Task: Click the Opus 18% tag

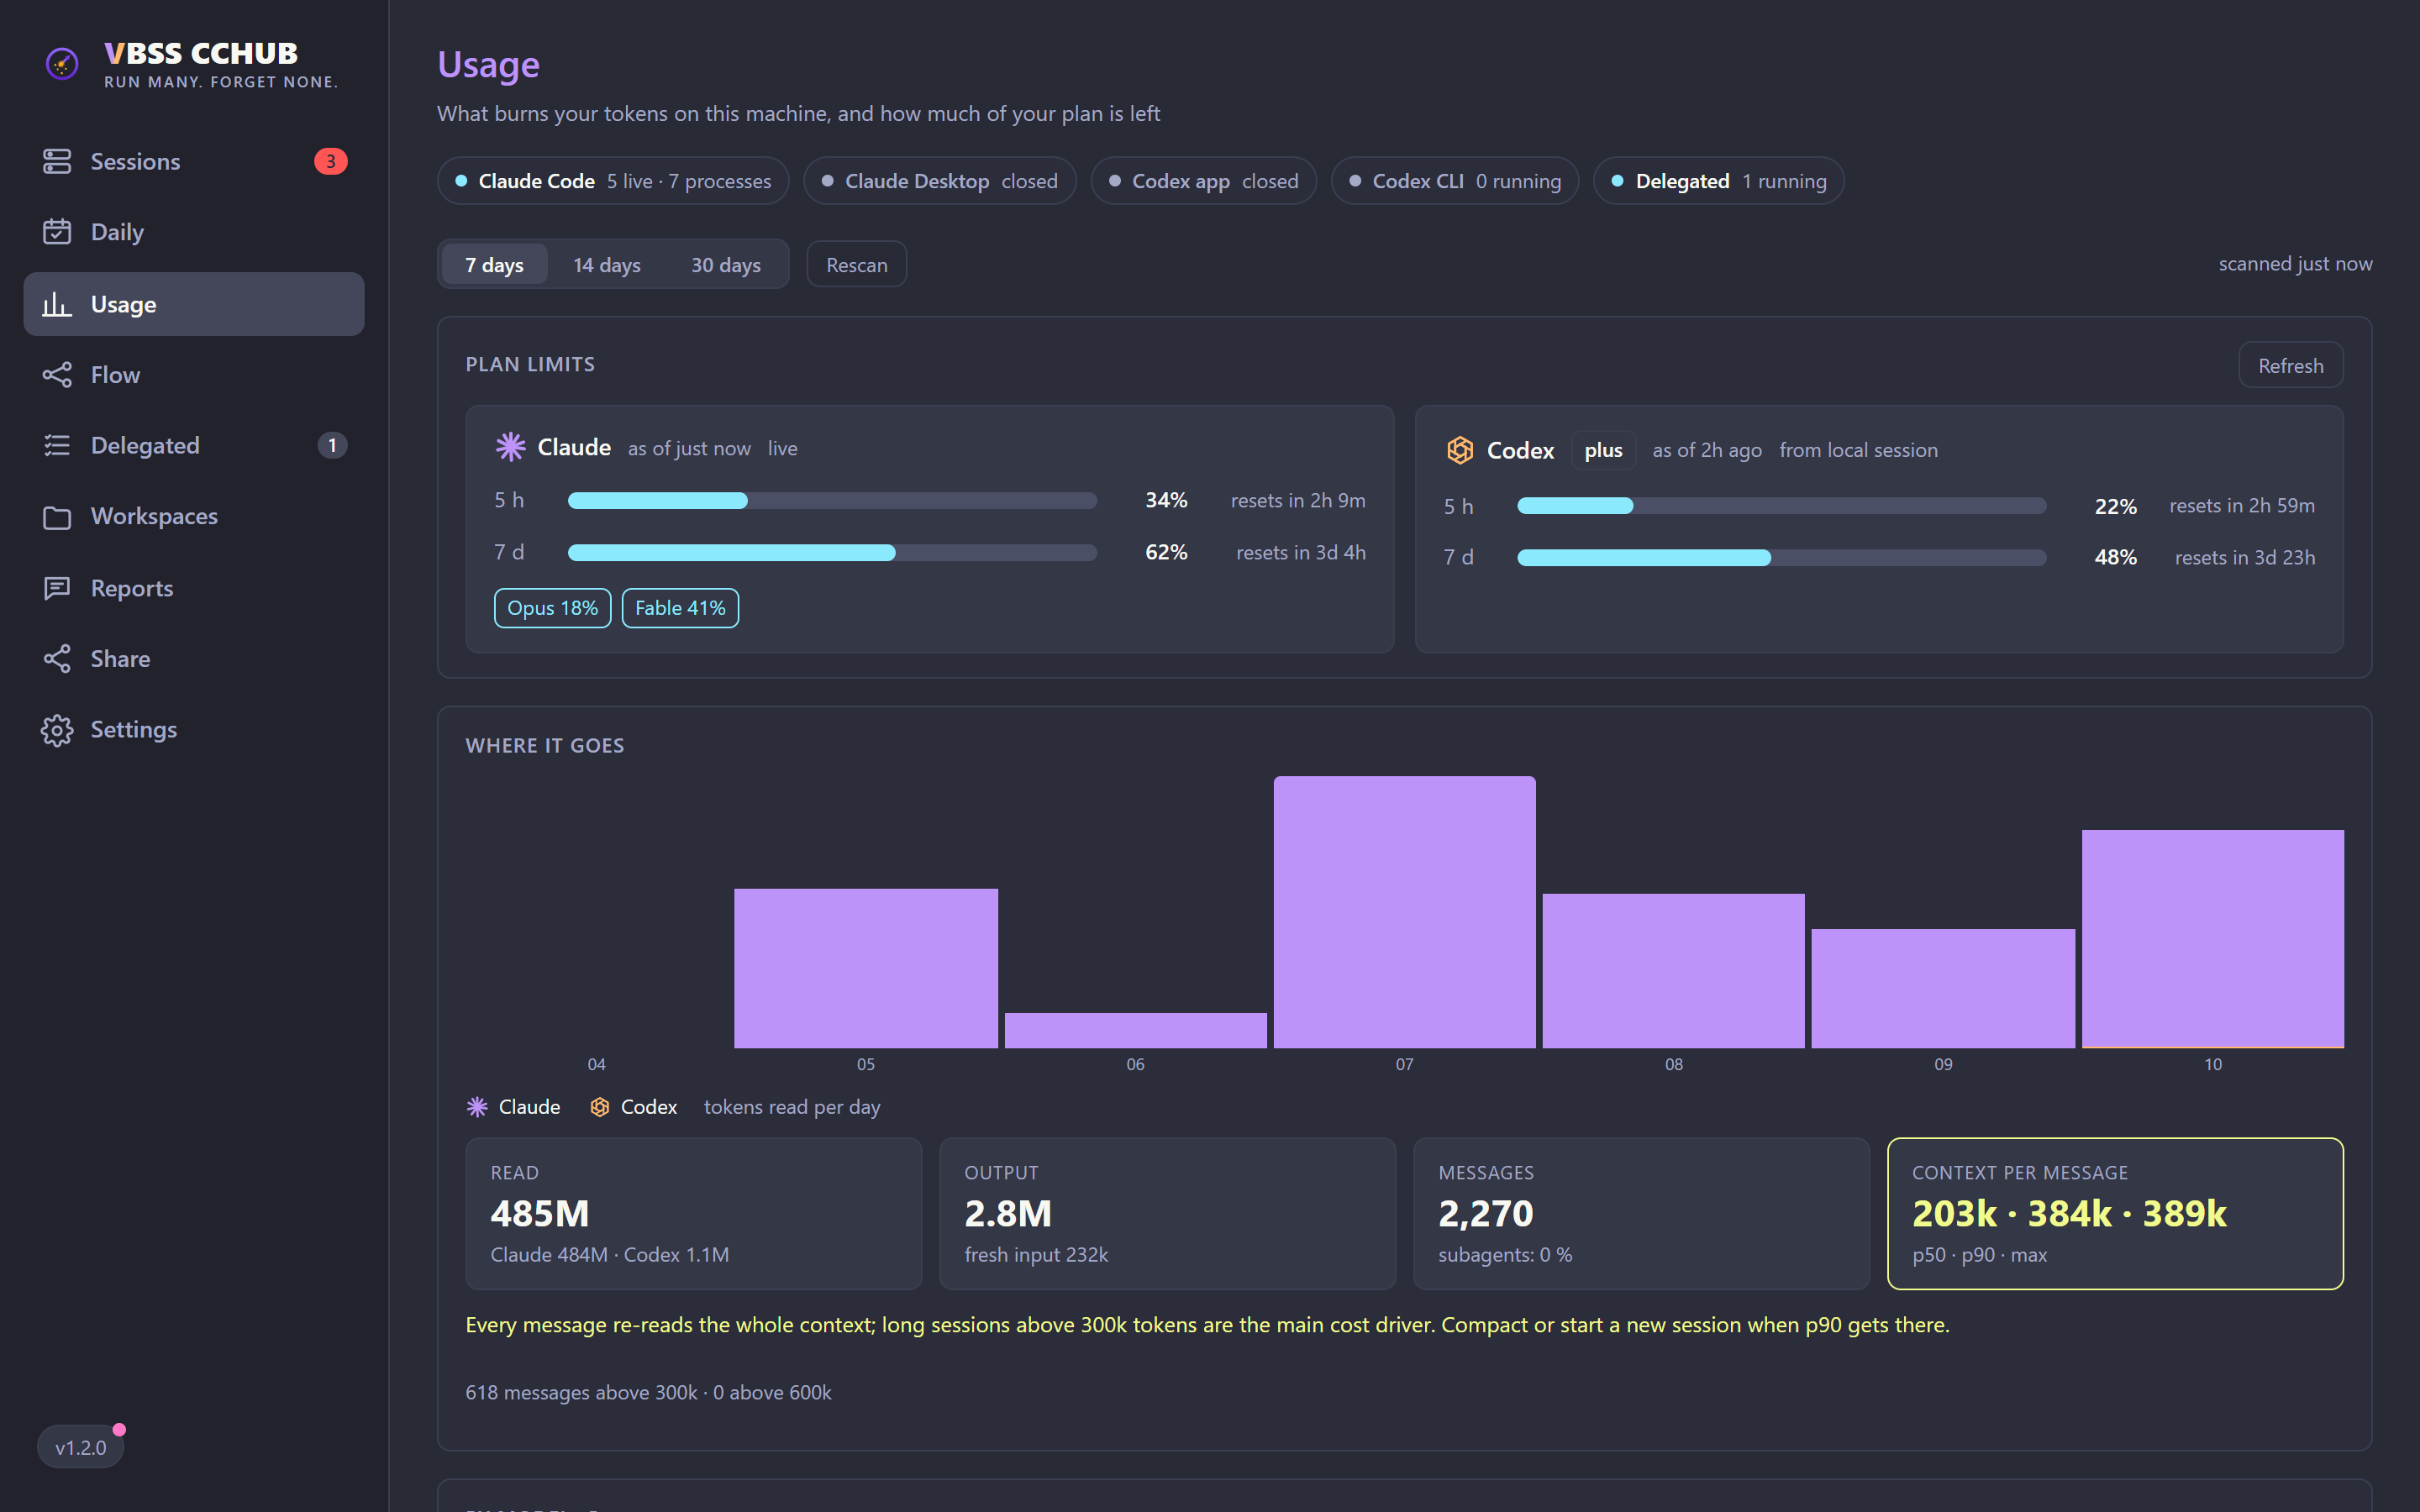Action: (553, 608)
